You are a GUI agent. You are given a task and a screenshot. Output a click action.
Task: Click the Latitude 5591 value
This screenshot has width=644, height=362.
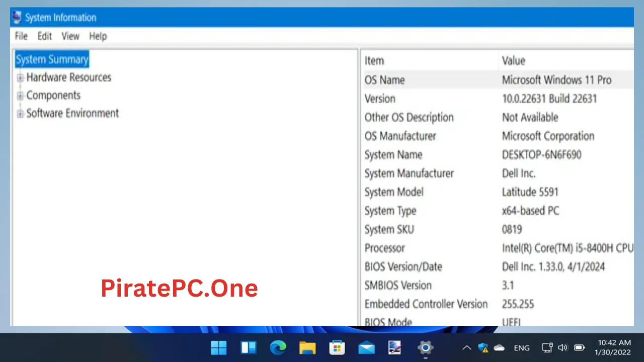pos(530,192)
